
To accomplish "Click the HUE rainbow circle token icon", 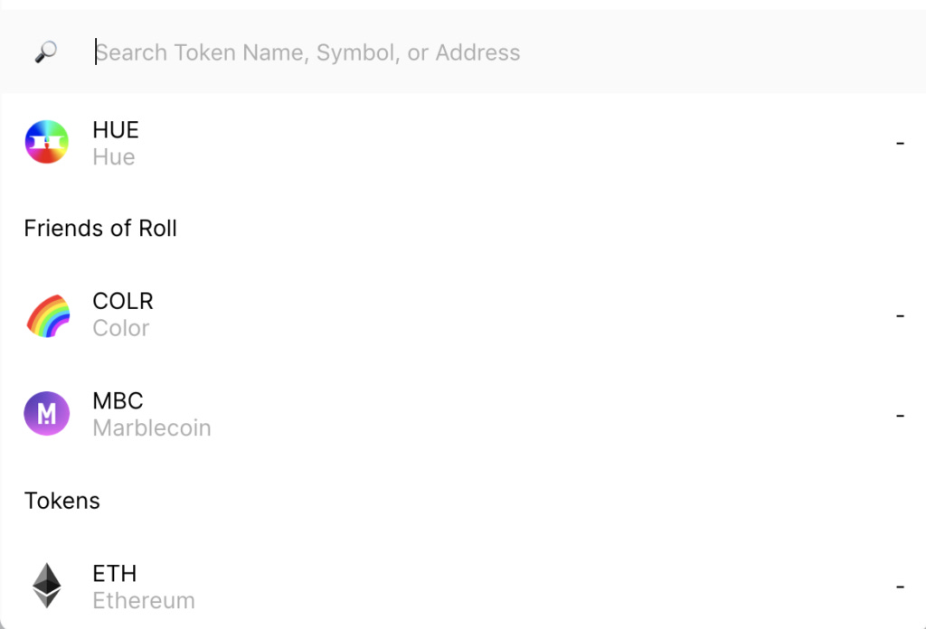I will point(46,143).
